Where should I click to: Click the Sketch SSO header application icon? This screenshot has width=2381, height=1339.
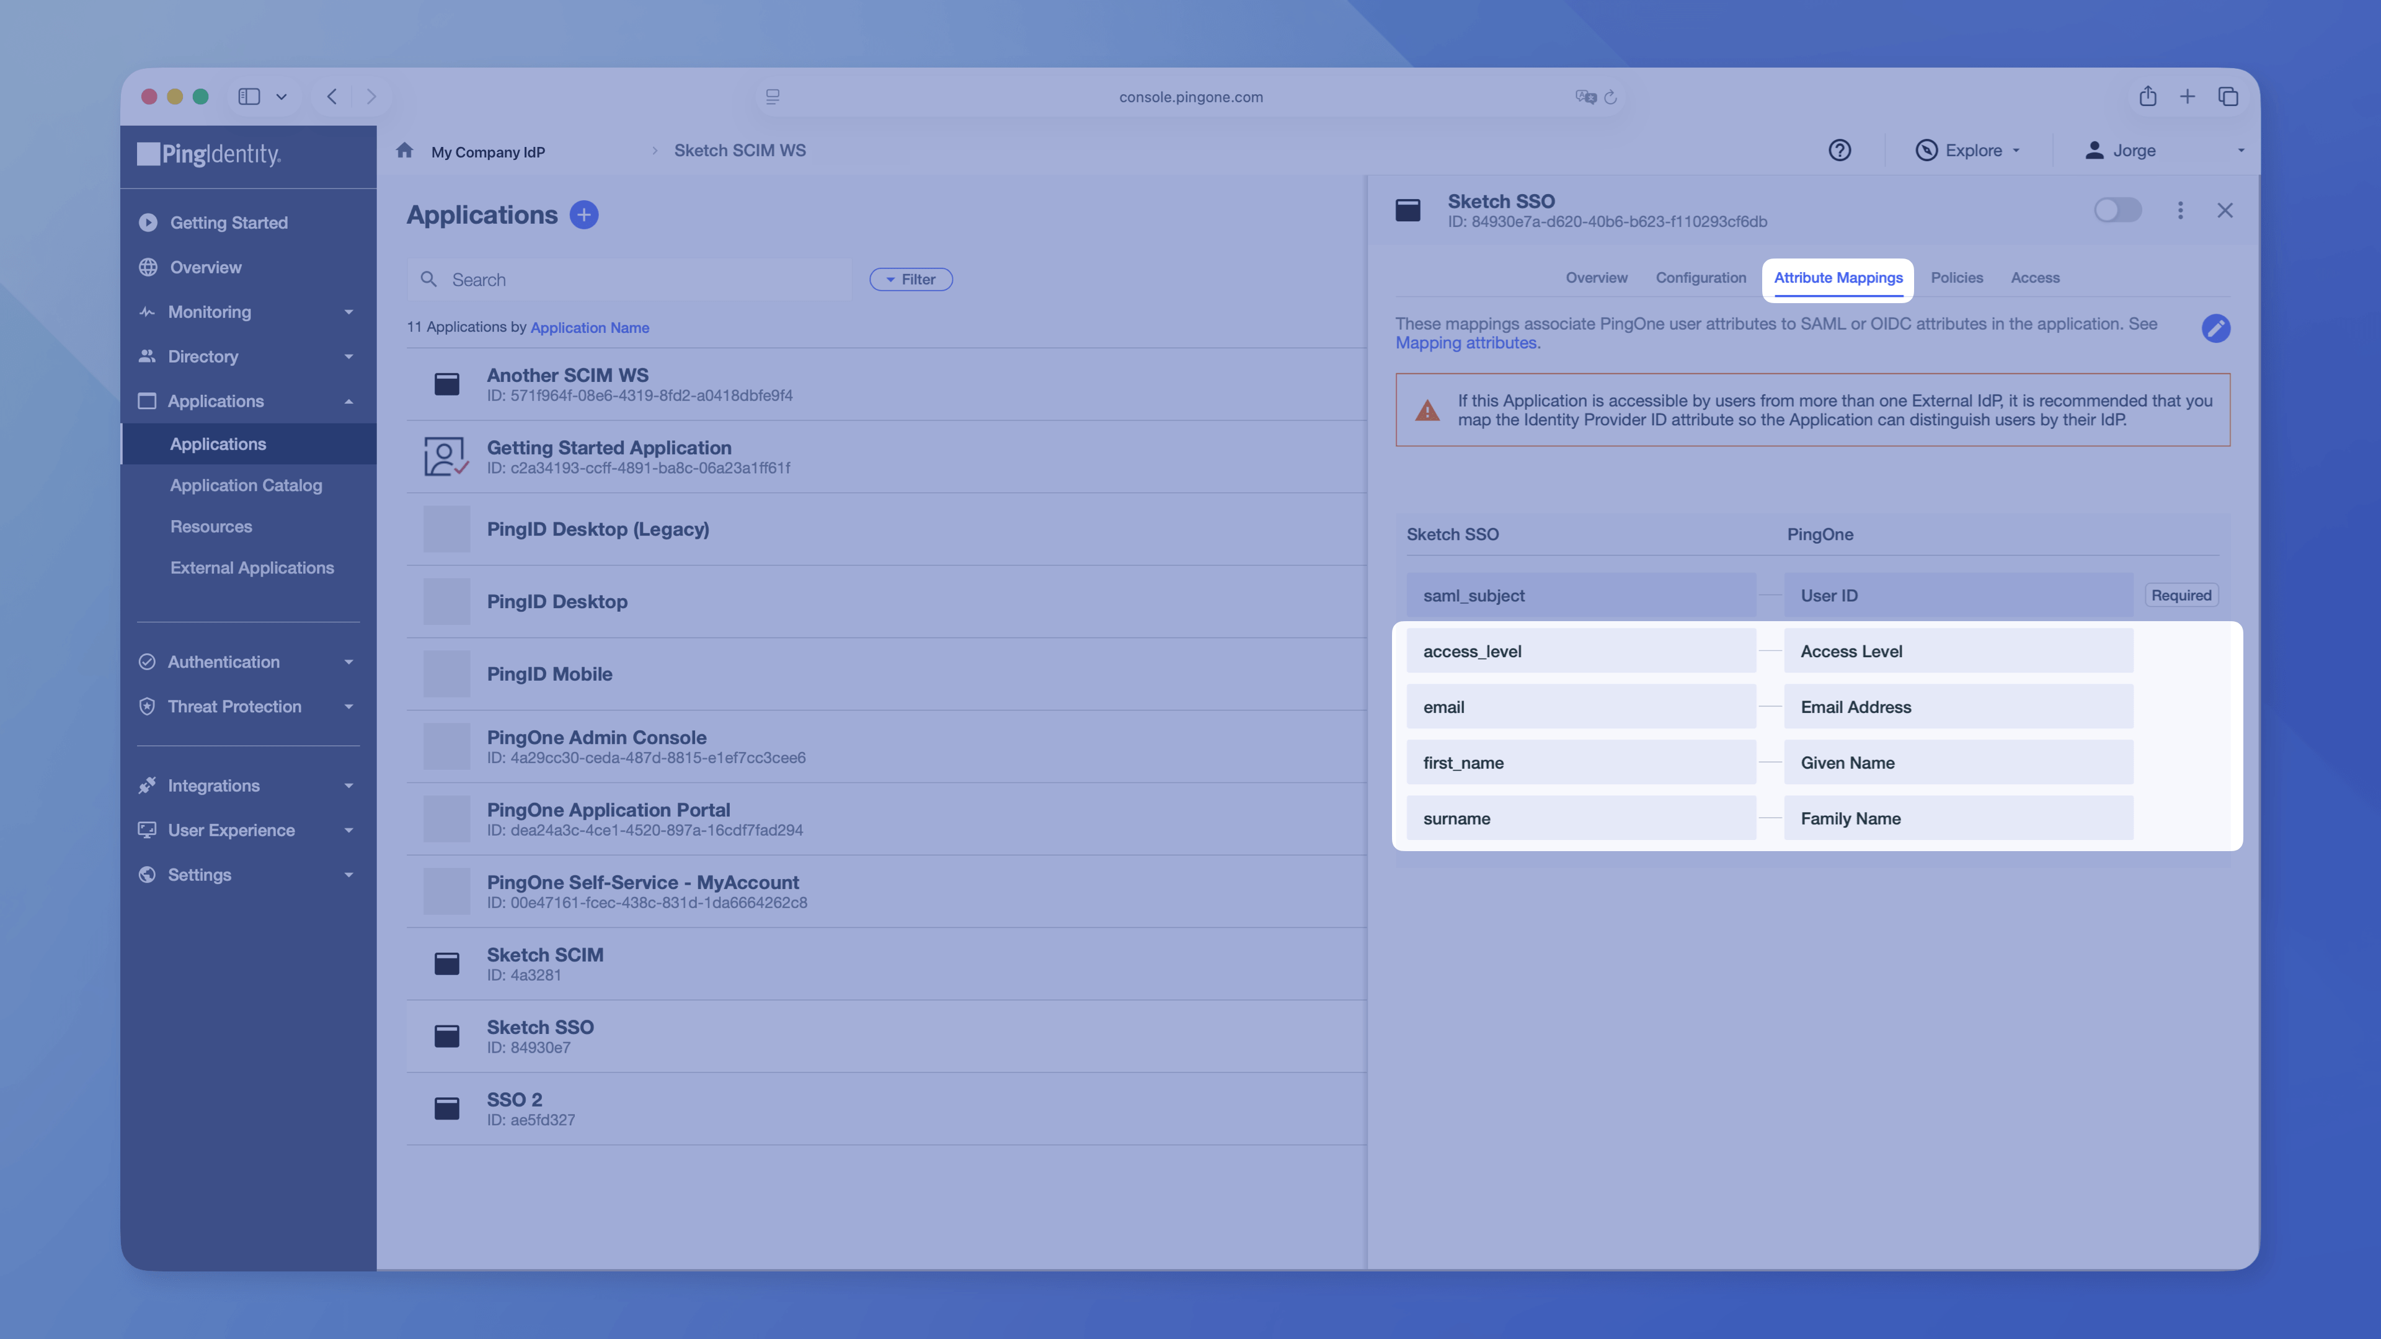[x=1408, y=211]
